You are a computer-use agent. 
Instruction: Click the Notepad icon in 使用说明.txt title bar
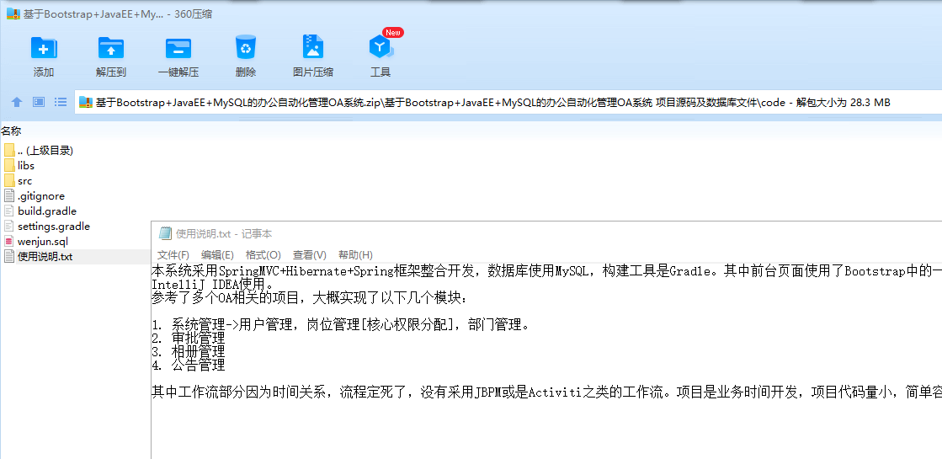coord(165,233)
